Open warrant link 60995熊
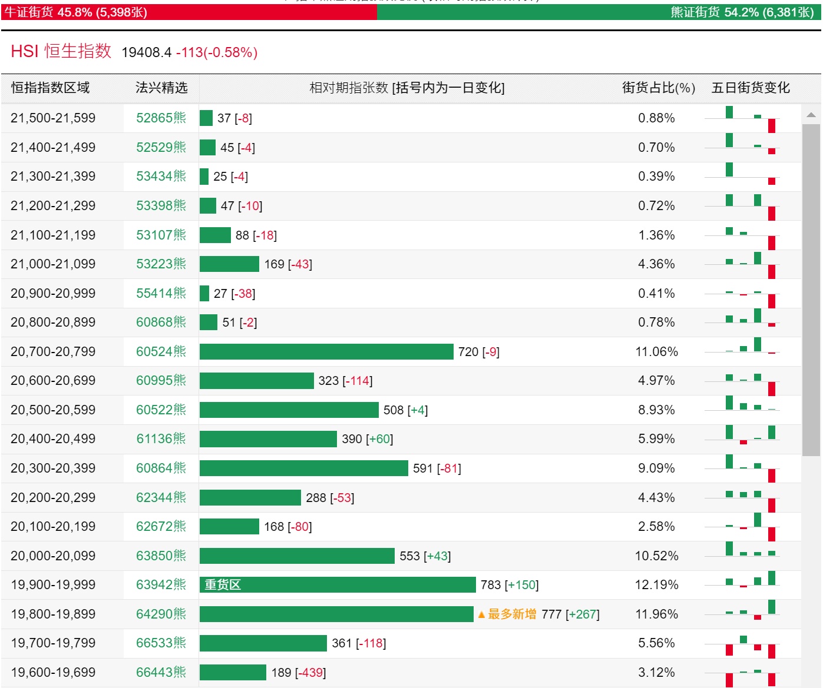Image resolution: width=823 pixels, height=688 pixels. pos(161,381)
